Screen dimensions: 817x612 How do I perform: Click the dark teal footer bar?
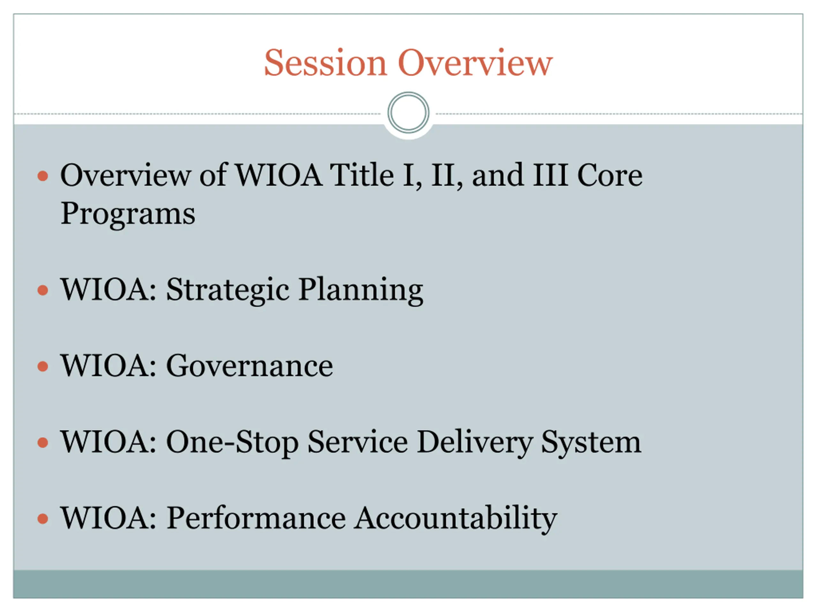408,584
